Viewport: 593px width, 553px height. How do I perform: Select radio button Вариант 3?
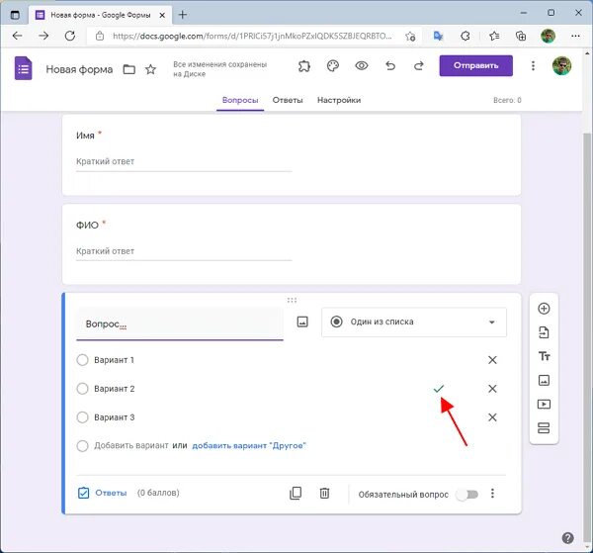pos(82,417)
